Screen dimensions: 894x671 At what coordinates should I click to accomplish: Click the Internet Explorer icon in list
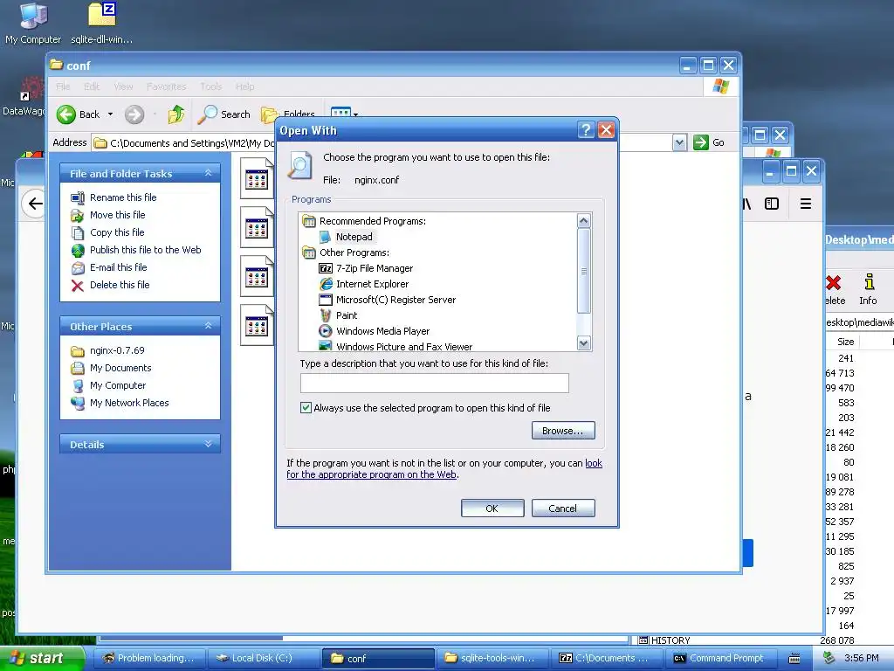(x=326, y=284)
